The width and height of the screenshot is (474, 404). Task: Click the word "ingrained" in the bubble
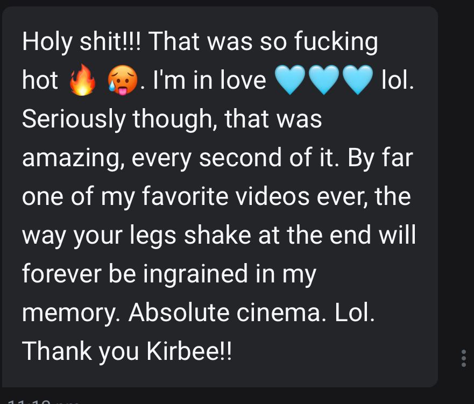coord(195,273)
